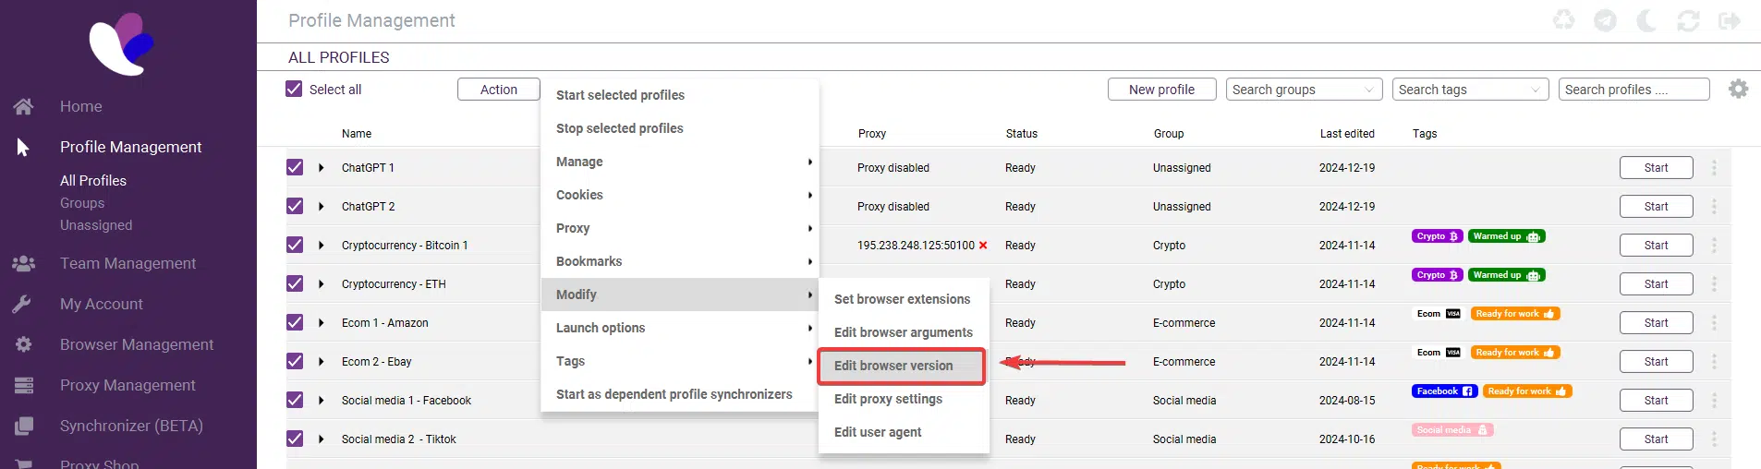The height and width of the screenshot is (469, 1761).
Task: Expand the Cryptocurrency - ETH row arrow
Action: tap(322, 284)
